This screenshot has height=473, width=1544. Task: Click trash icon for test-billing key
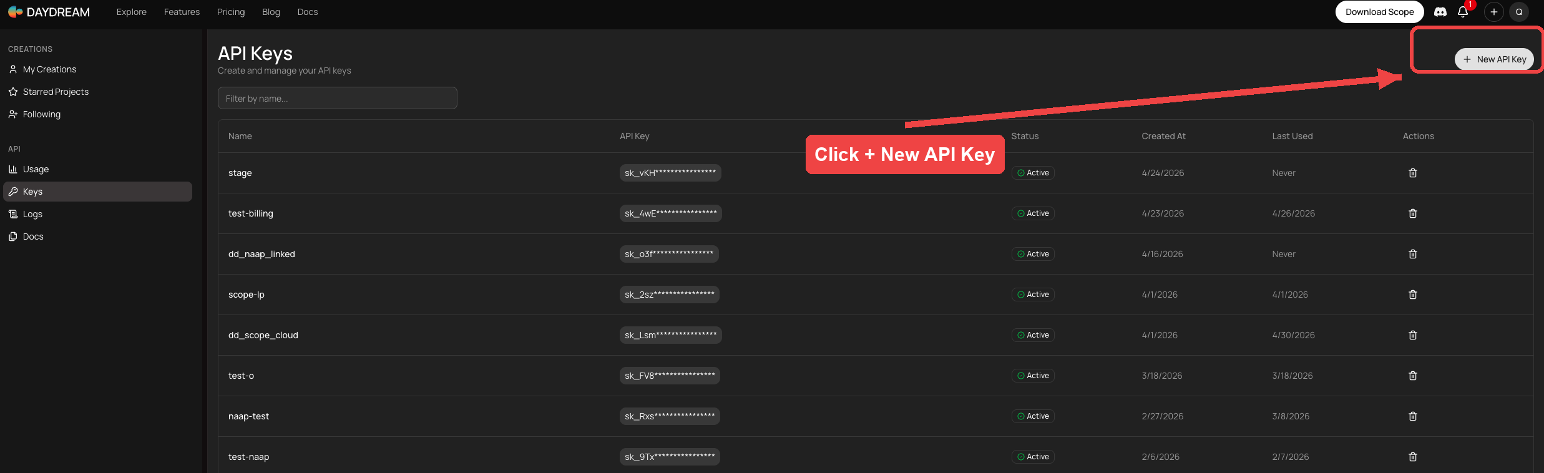pyautogui.click(x=1413, y=213)
